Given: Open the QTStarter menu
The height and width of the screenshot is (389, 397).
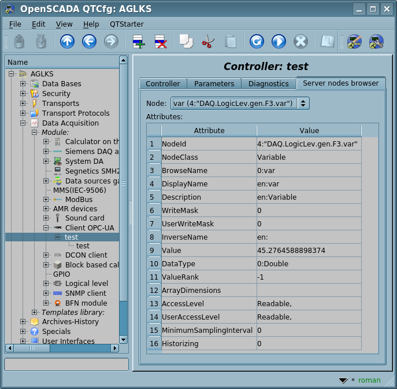Looking at the screenshot, I should [127, 24].
